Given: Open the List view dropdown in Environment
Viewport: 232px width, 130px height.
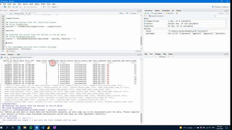Looking at the screenshot, I should (x=221, y=13).
